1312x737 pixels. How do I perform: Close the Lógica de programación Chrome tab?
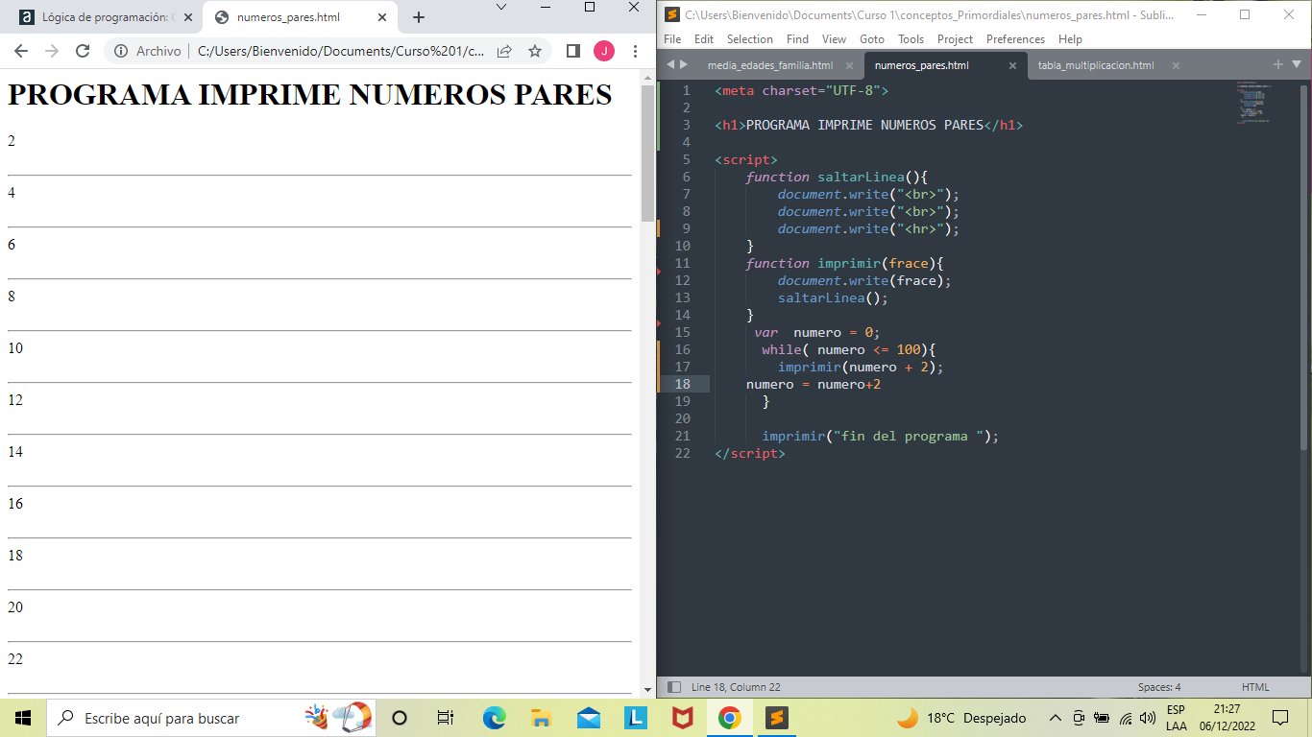tap(186, 17)
